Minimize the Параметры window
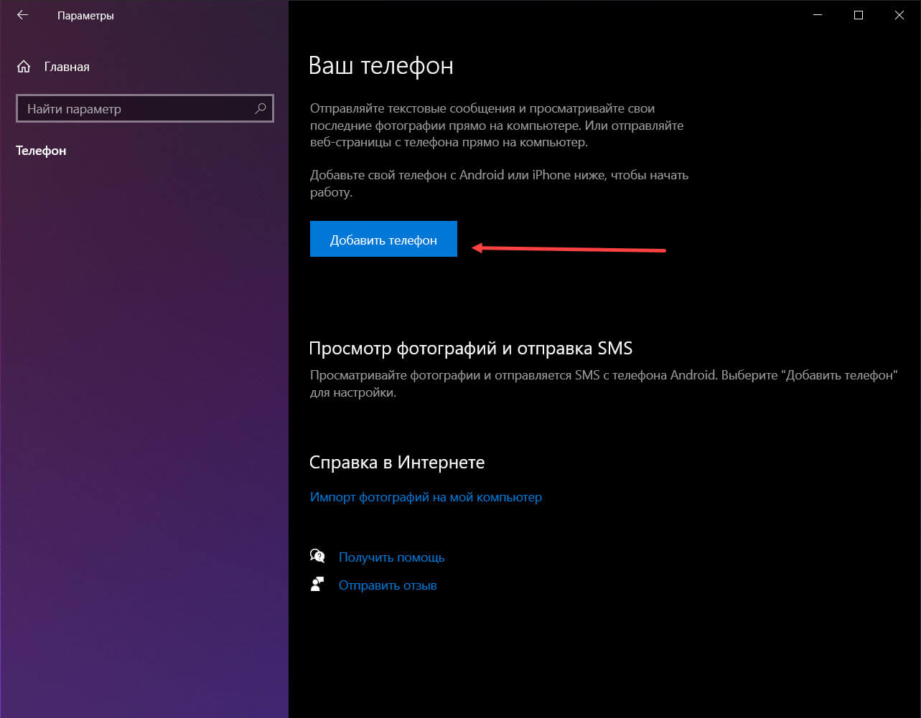 [x=817, y=14]
